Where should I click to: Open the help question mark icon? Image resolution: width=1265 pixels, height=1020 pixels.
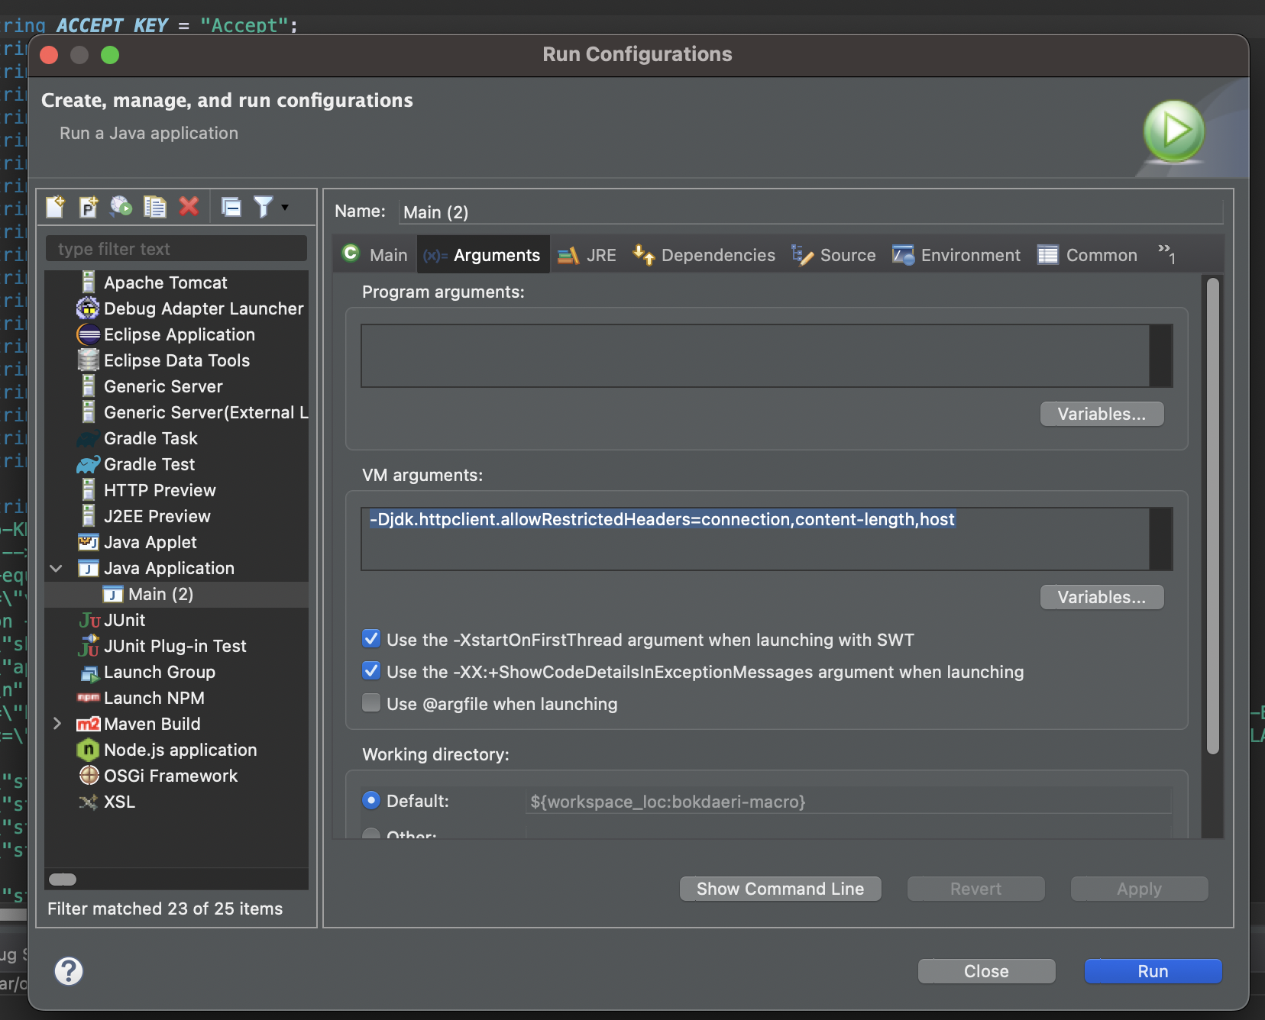pyautogui.click(x=69, y=971)
